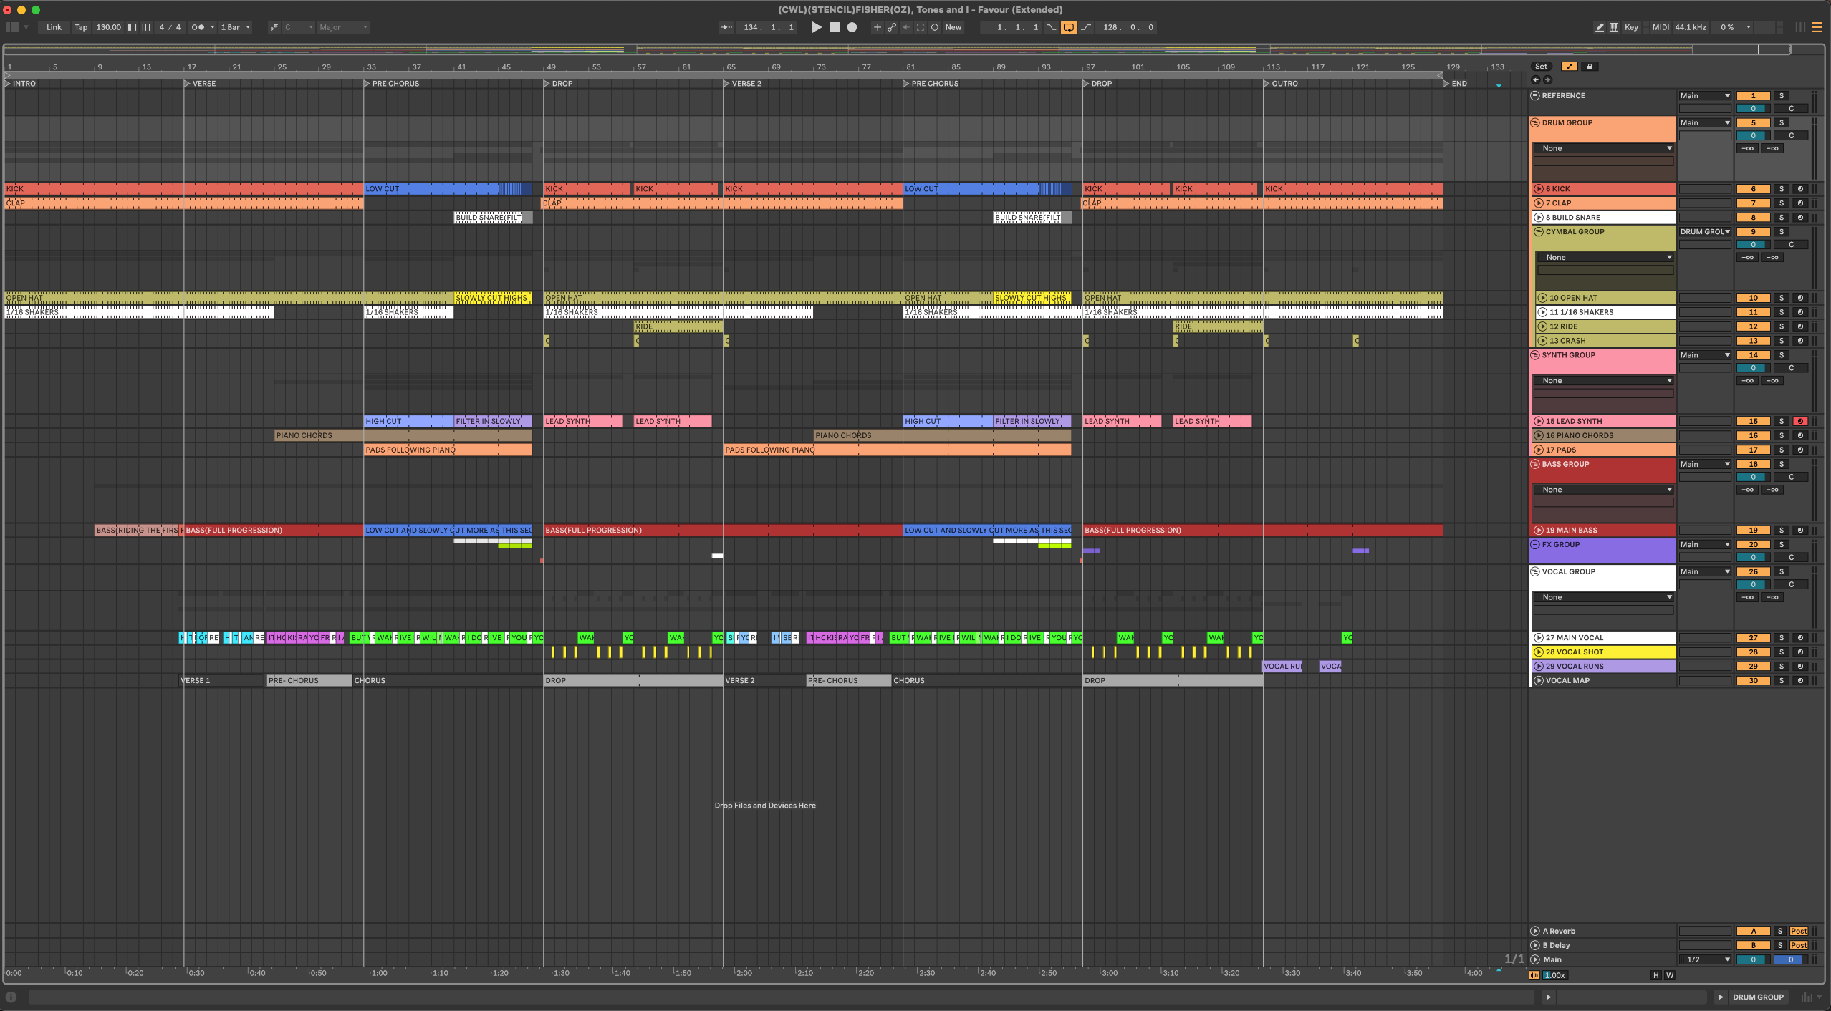
Task: Click the 130.00 tempo field
Action: 108,27
